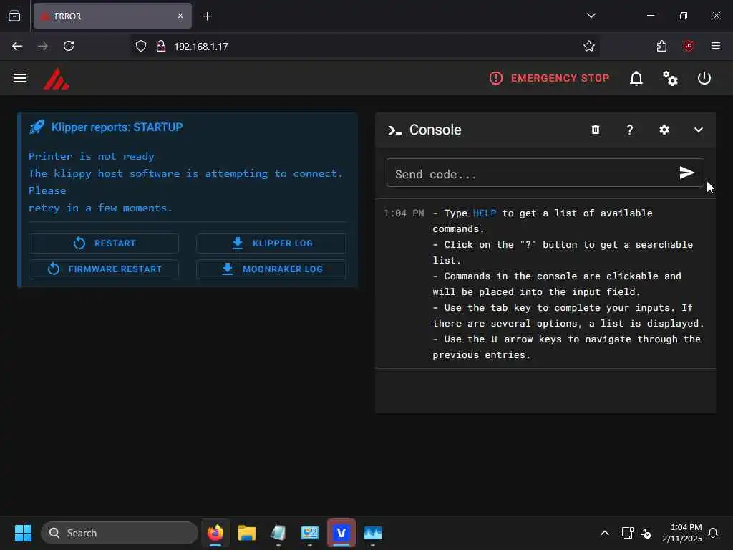Show hidden system tray icons
Screen dimensions: 733x550
click(x=604, y=533)
